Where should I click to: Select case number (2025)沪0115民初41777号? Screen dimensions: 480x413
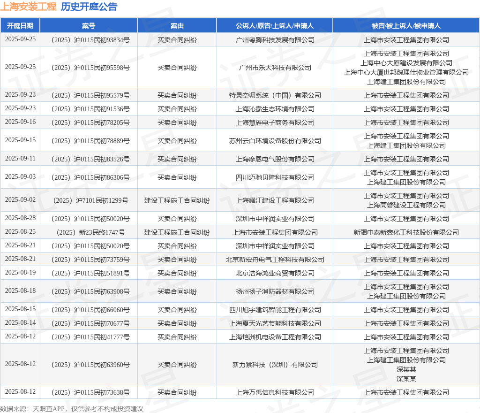click(90, 337)
